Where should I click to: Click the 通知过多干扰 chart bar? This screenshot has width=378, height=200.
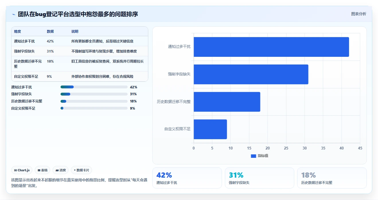click(x=271, y=47)
